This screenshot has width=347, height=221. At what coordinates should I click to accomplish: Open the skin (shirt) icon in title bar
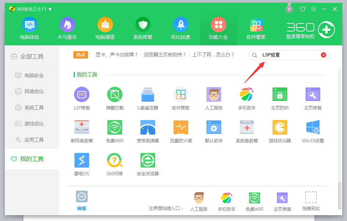302,9
